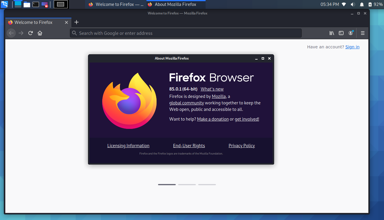The image size is (384, 220).
Task: Click the volume speaker tray icon
Action: (353, 4)
